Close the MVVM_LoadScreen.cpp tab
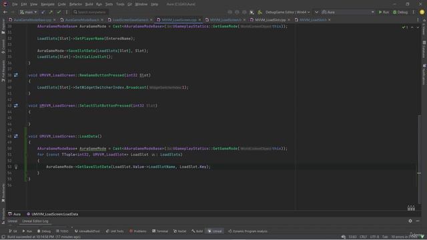The height and width of the screenshot is (240, 427). (199, 20)
